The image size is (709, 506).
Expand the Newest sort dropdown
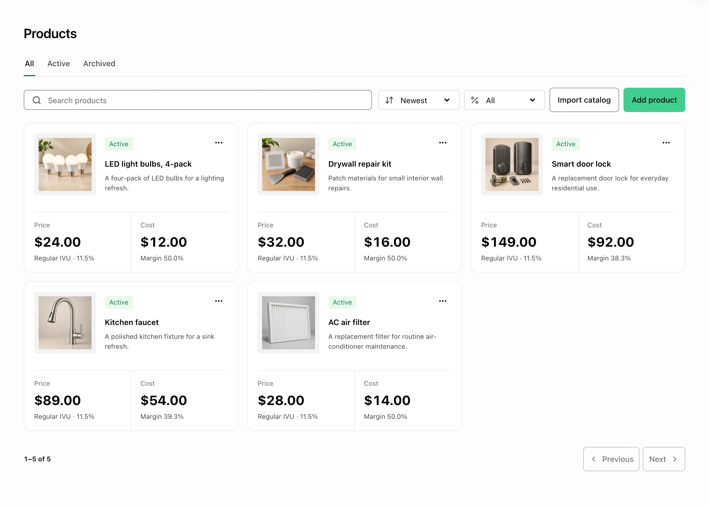pos(419,100)
